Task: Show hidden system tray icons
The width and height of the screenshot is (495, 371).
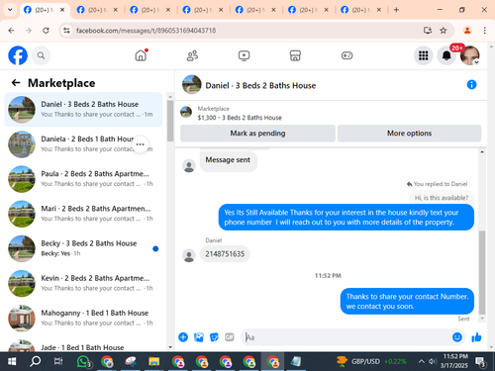Action: [422, 361]
